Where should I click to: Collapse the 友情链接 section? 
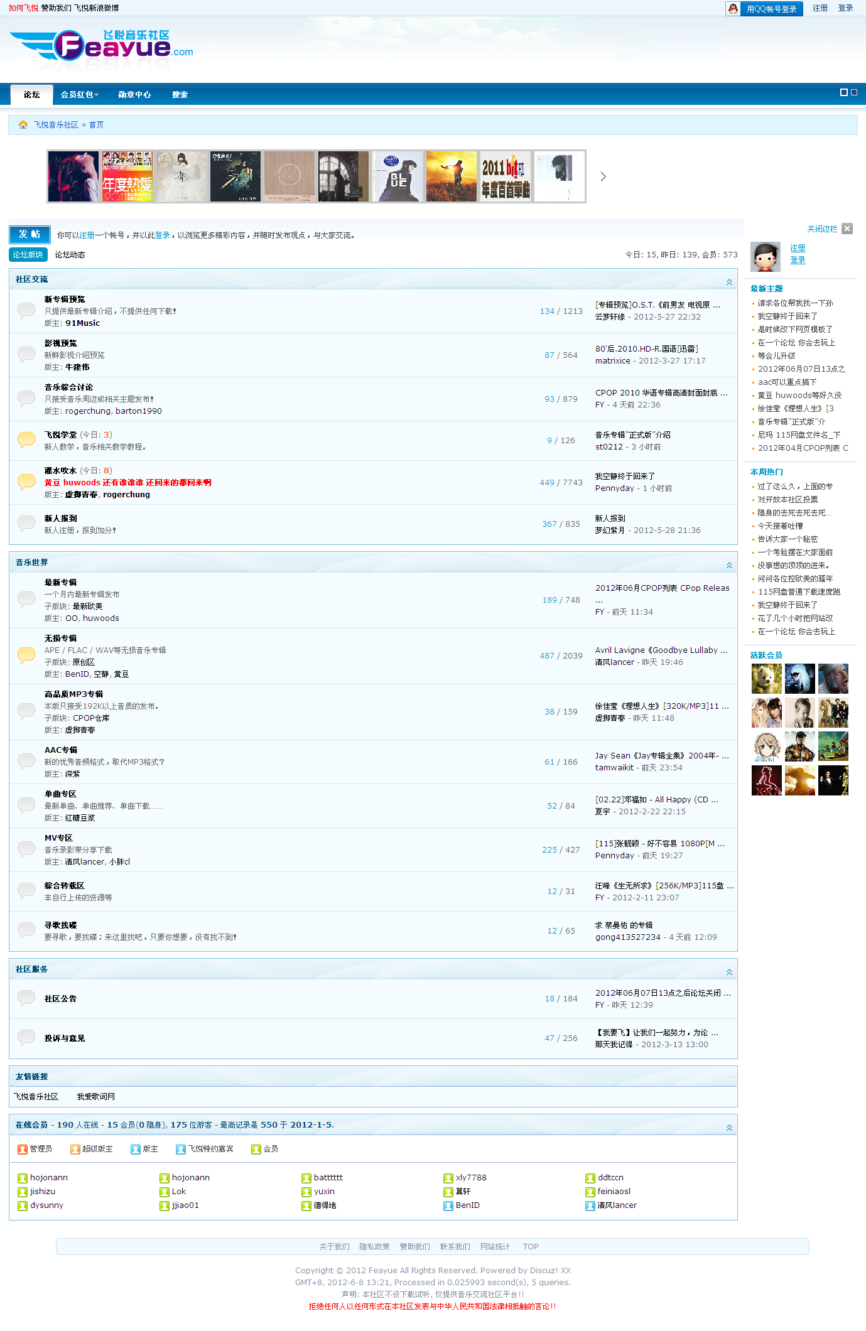(730, 1077)
